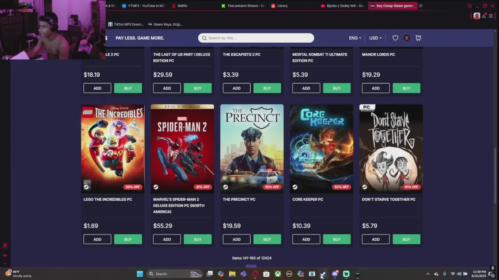Add The Precinct PC to cart
Viewport: 499px width, 280px height.
(x=237, y=239)
